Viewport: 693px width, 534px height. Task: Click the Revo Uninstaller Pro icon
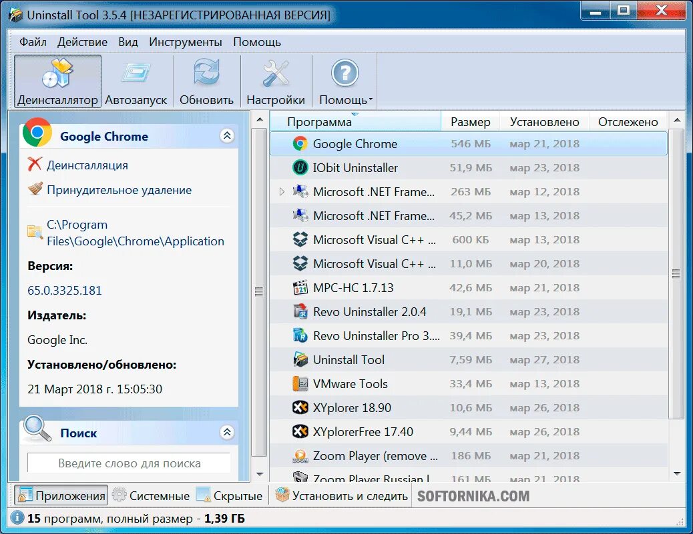point(300,335)
